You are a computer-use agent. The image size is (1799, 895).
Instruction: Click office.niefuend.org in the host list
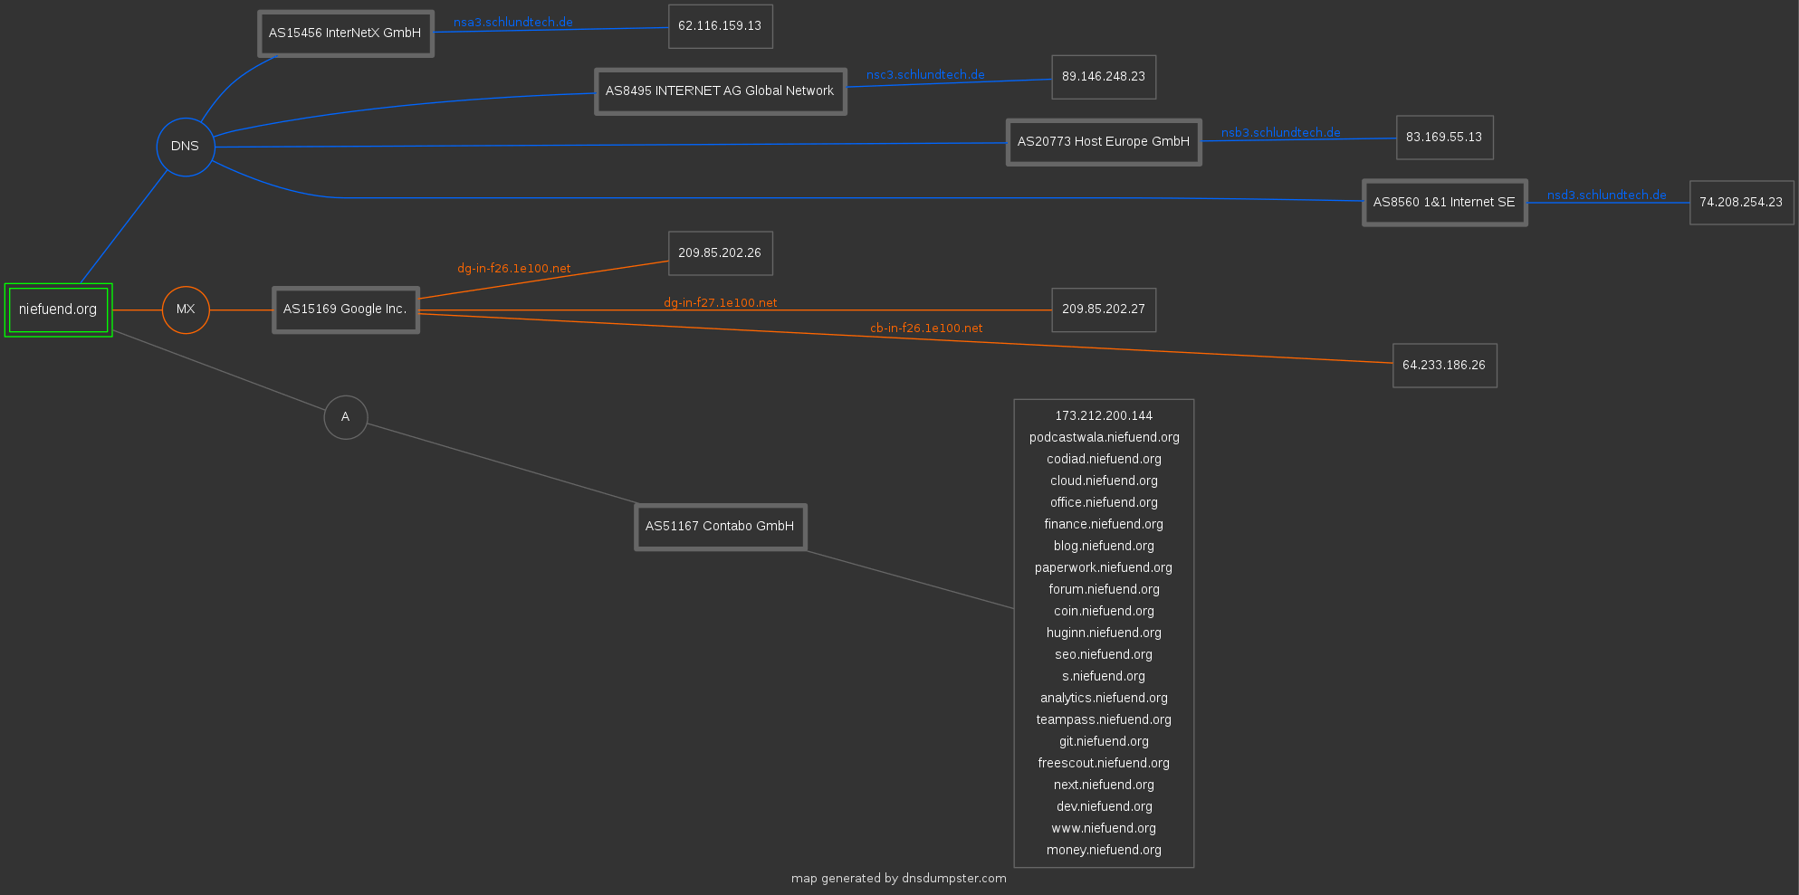point(1104,503)
